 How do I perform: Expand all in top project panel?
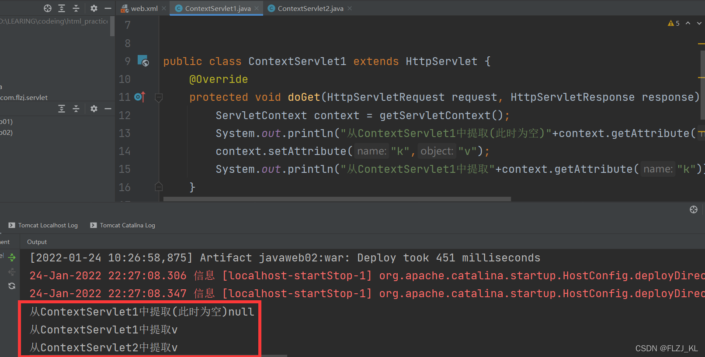click(x=62, y=8)
